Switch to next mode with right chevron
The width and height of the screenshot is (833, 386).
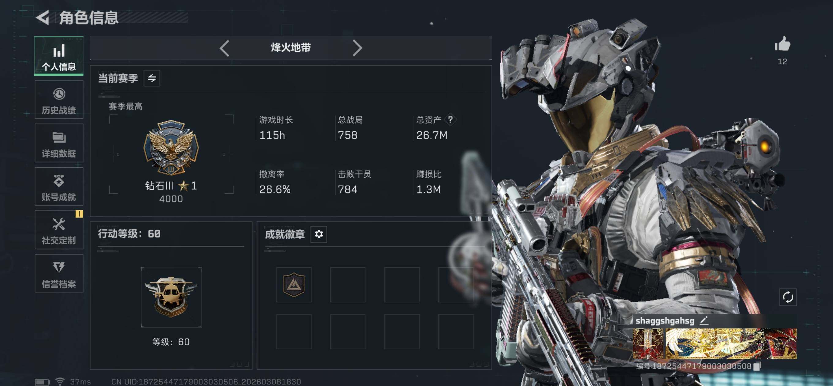pyautogui.click(x=357, y=48)
